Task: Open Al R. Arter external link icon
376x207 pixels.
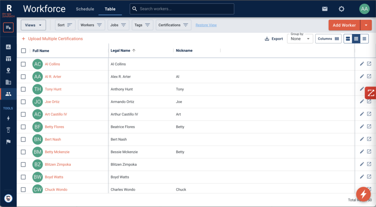Action: 369,76
